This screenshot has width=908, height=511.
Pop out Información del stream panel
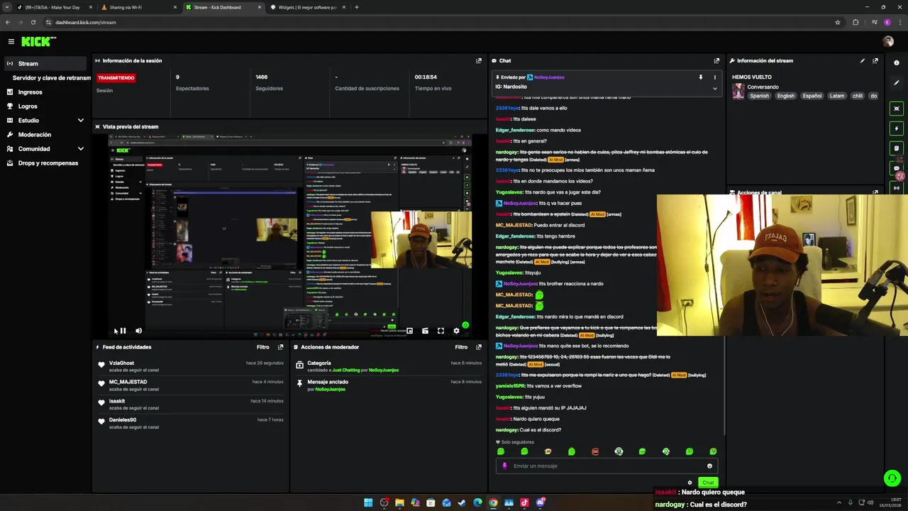pos(875,61)
